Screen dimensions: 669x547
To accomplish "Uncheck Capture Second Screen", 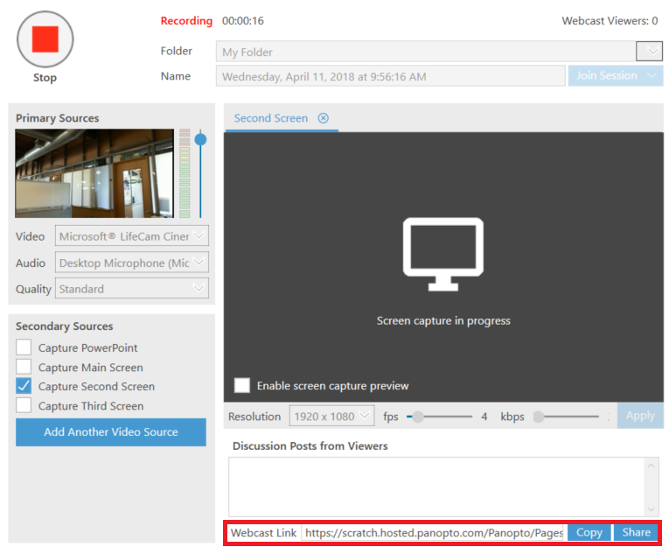I will click(x=24, y=386).
